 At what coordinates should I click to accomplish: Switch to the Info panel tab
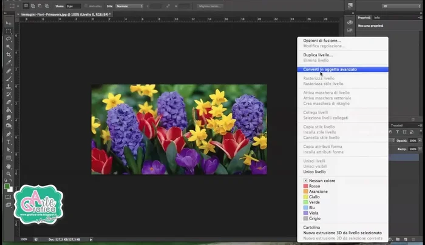pyautogui.click(x=377, y=18)
